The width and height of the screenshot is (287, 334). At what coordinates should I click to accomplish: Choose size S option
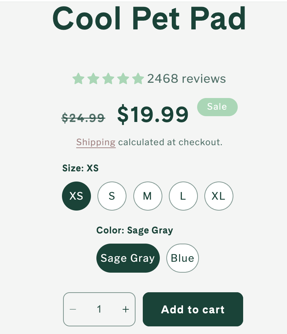click(x=112, y=196)
